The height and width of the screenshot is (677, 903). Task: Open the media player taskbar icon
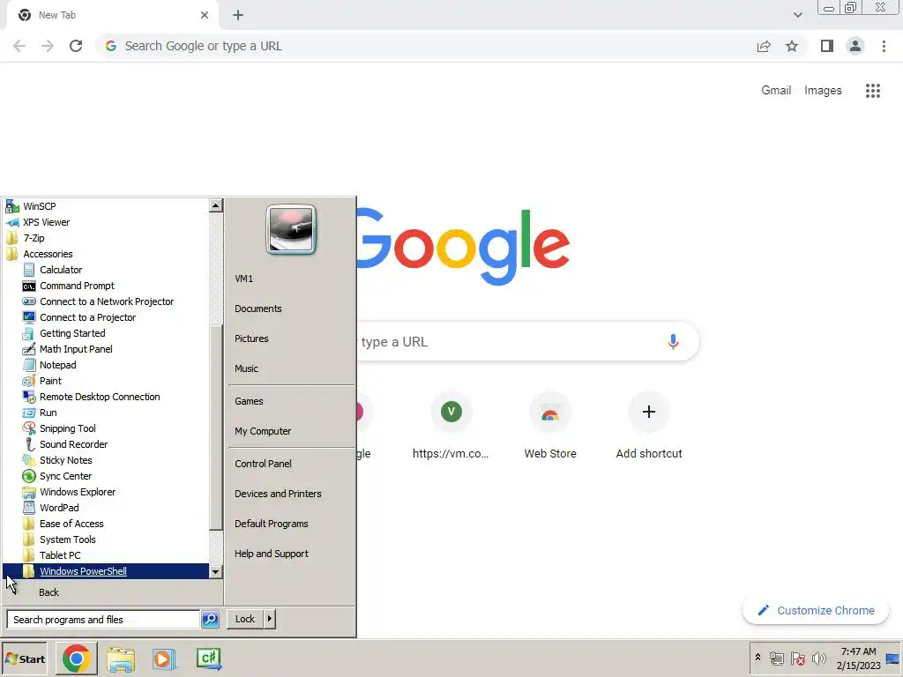164,659
